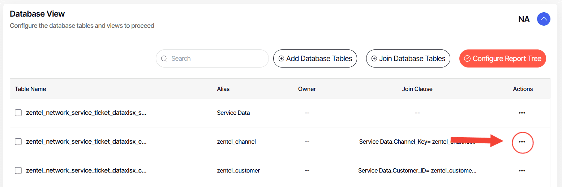This screenshot has width=562, height=187.
Task: Click the Service Data alias cell
Action: point(233,113)
